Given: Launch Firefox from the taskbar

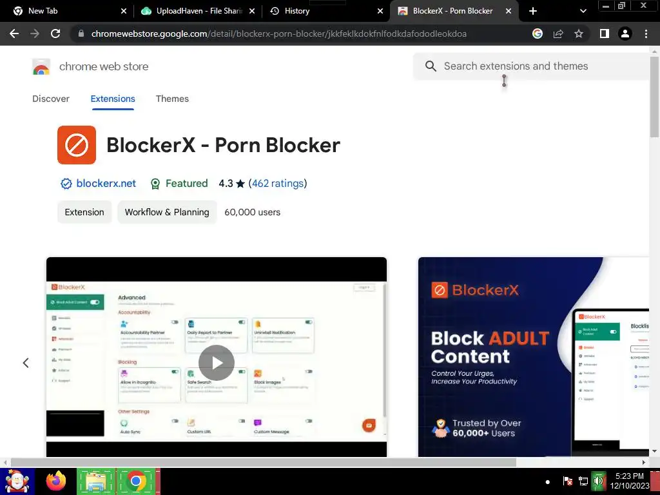Looking at the screenshot, I should tap(56, 481).
